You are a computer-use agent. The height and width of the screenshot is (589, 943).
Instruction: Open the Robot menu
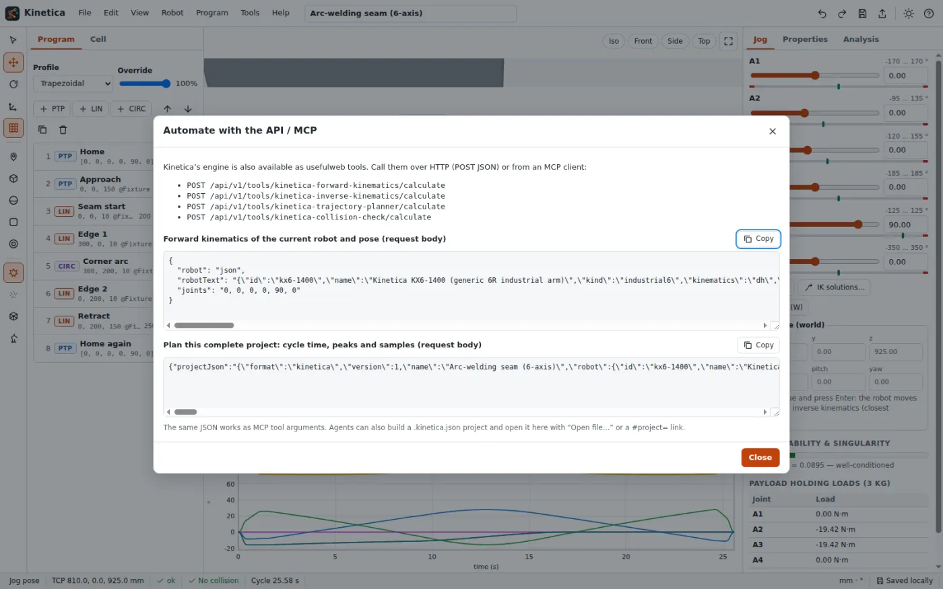tap(172, 13)
